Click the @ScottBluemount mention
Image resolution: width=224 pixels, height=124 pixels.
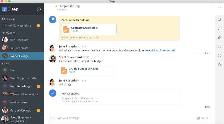[163, 50]
